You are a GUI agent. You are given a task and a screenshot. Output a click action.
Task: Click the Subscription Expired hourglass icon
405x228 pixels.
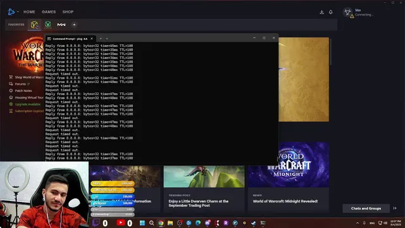tap(11, 111)
